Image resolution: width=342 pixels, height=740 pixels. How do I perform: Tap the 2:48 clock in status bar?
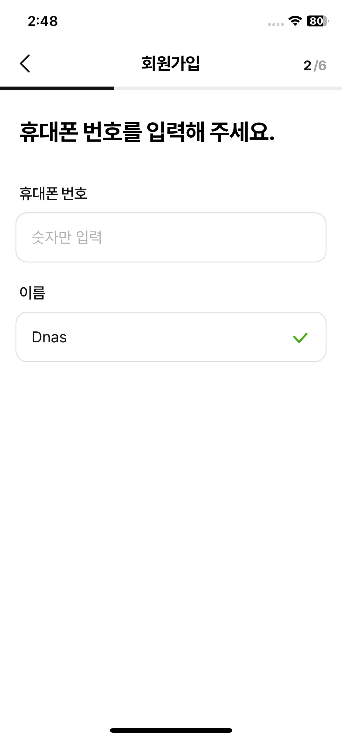pos(43,21)
